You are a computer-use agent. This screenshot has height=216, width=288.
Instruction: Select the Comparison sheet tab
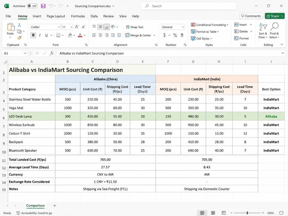(x=35, y=206)
